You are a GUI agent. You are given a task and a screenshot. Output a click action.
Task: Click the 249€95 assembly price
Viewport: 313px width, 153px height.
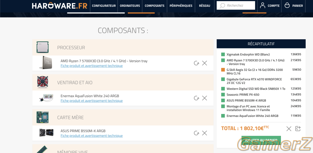[296, 106]
